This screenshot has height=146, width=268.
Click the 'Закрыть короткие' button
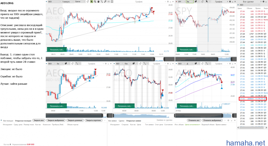click(x=94, y=120)
